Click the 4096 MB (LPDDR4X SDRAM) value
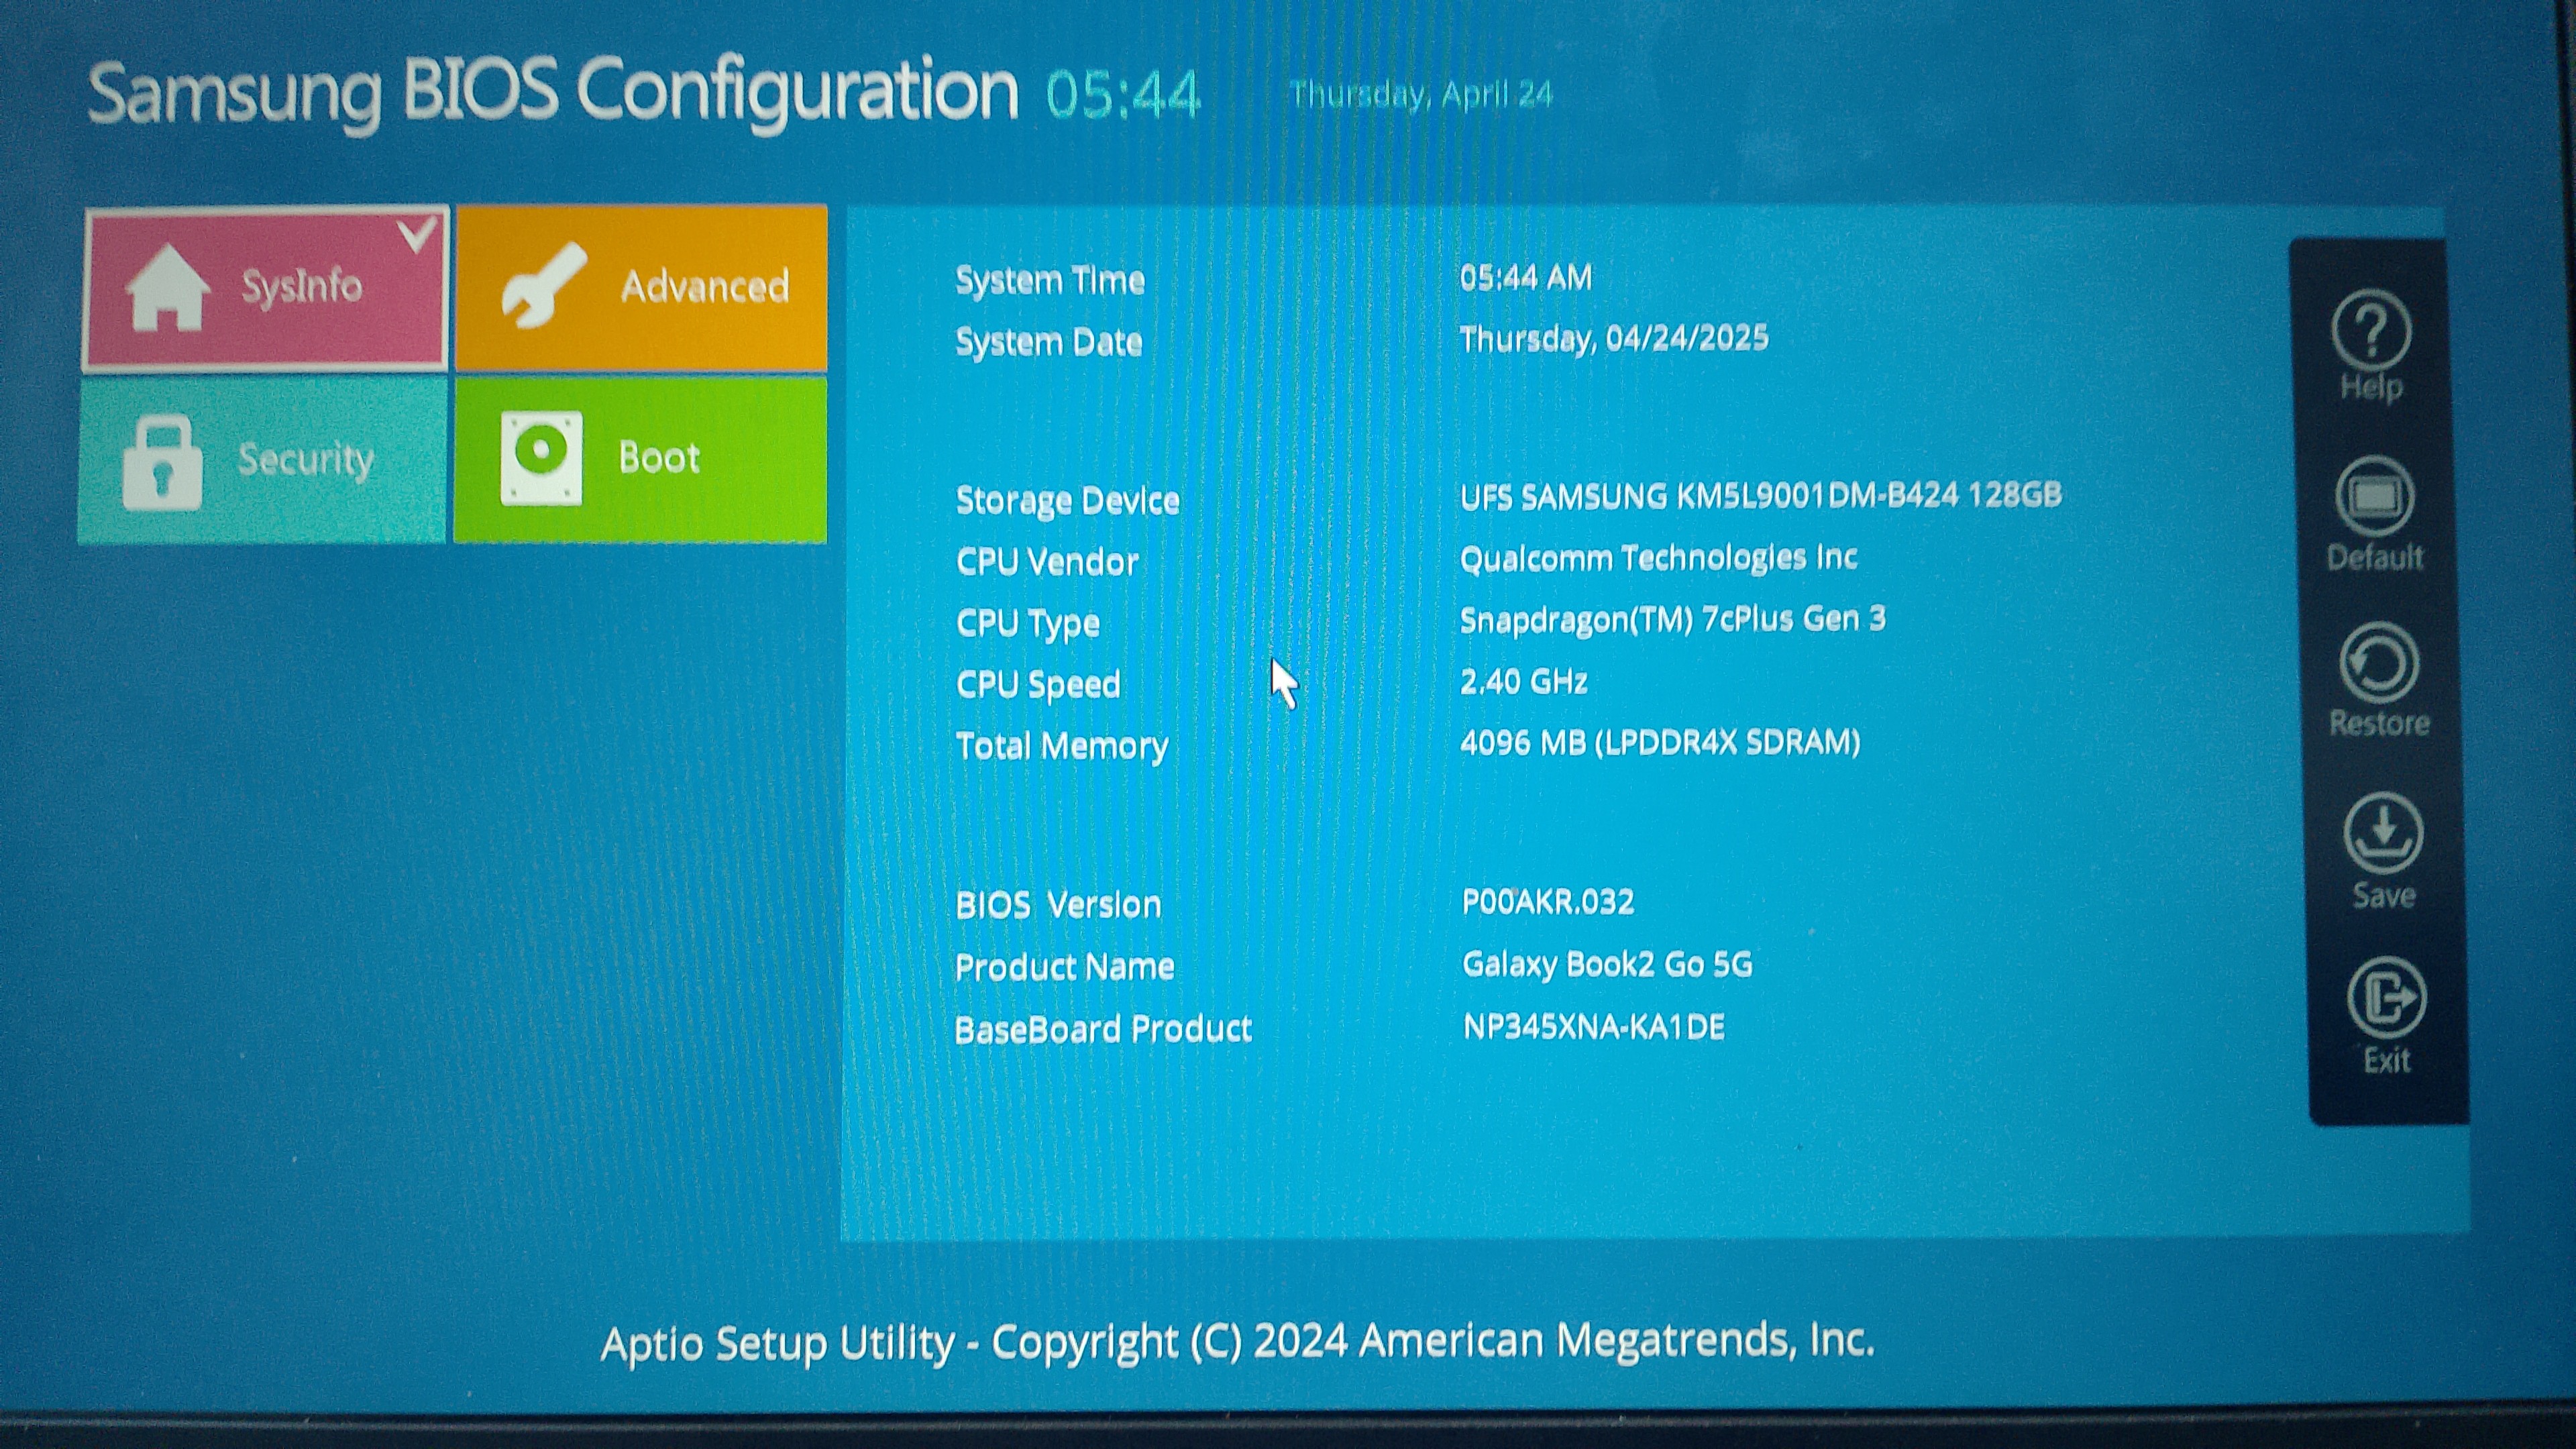 point(1660,743)
